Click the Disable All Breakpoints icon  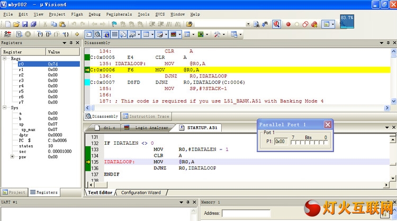click(305, 24)
